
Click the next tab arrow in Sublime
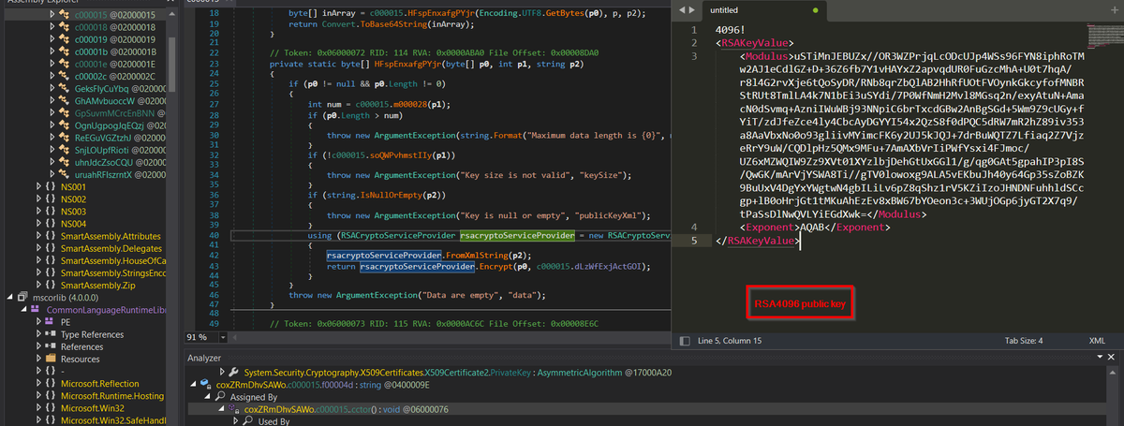coord(693,9)
